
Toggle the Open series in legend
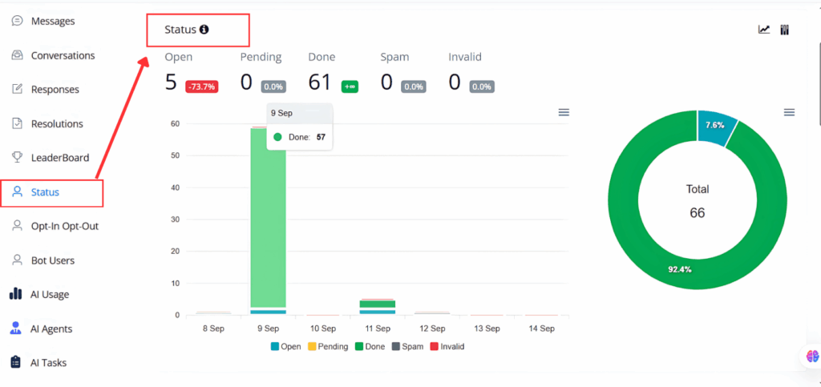pos(286,347)
